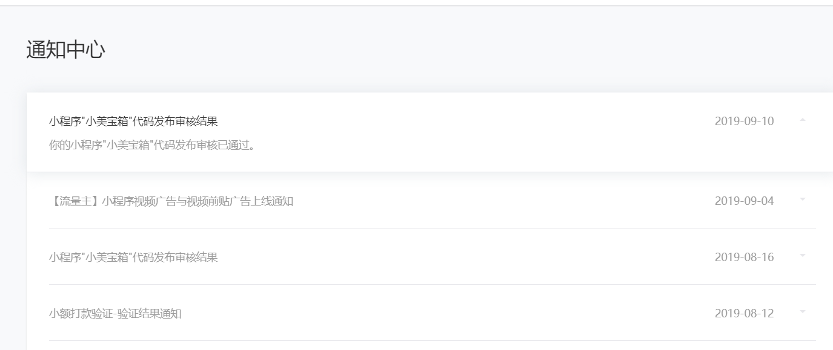Click the first 小程序"小美宝箱"代码发布审核结果 title
This screenshot has height=350, width=833.
(133, 122)
